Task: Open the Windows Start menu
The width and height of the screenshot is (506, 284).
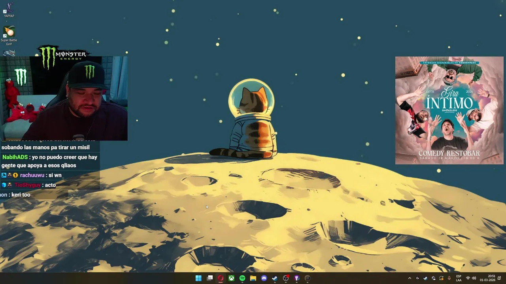Action: tap(198, 278)
